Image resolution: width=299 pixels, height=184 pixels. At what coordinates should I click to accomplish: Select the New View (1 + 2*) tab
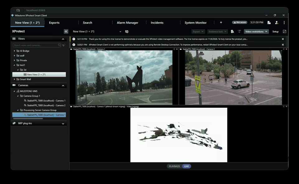(27, 22)
